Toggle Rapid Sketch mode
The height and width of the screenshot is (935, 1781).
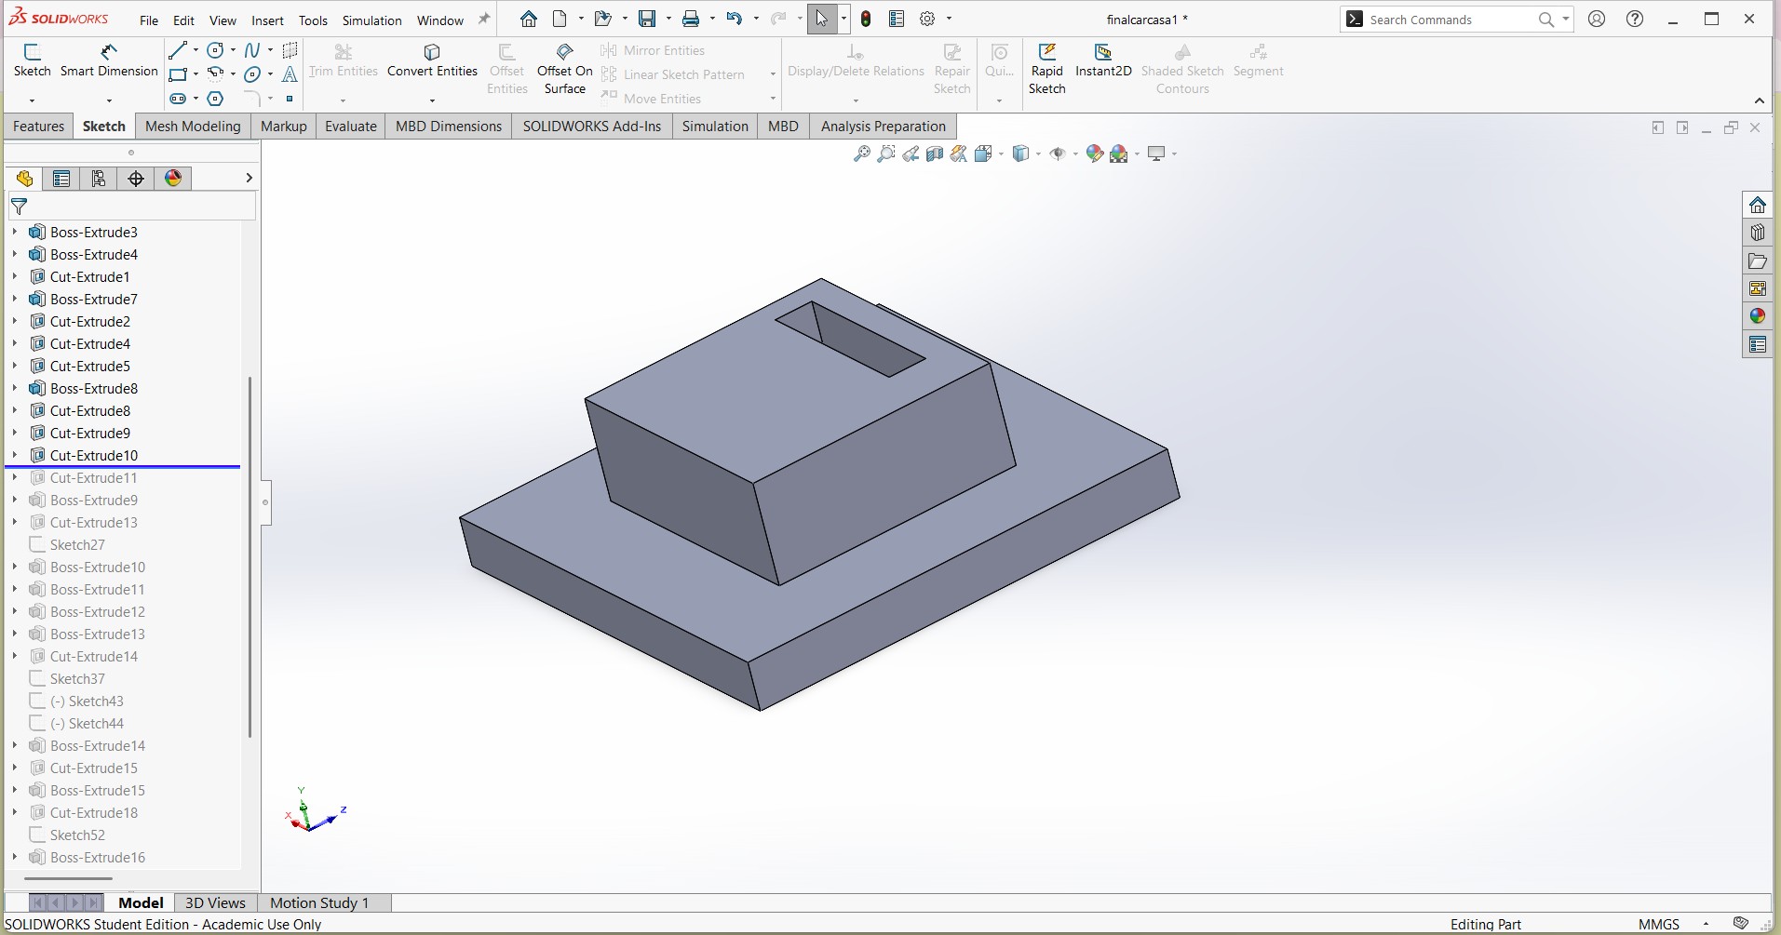(x=1046, y=69)
